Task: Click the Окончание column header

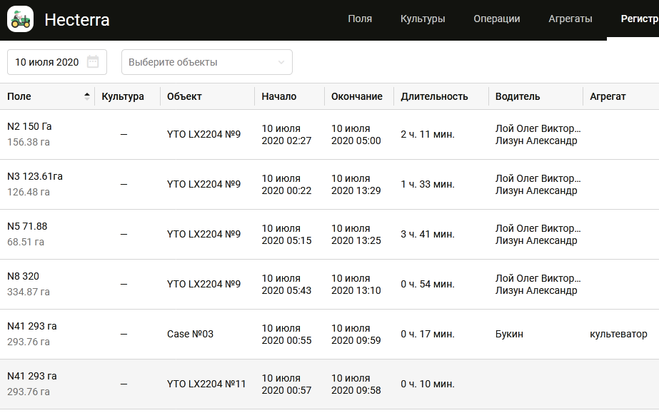Action: [x=357, y=96]
